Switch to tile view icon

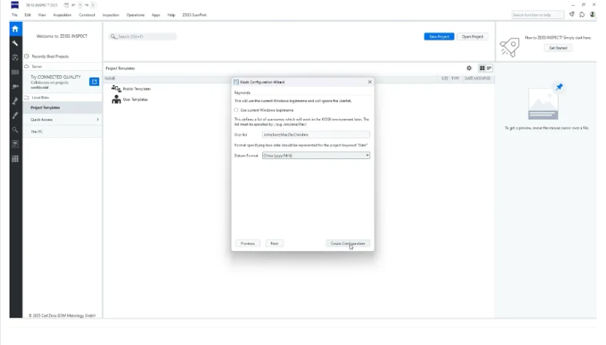pos(483,68)
